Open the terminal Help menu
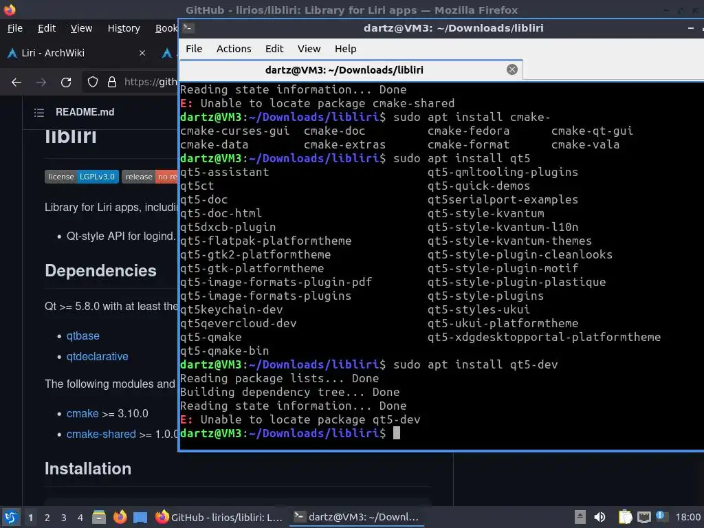The height and width of the screenshot is (528, 704). point(345,49)
